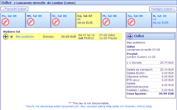The image size is (177, 110).
Task: Click the plane icon in the Odlot summary header
Action: point(130,36)
